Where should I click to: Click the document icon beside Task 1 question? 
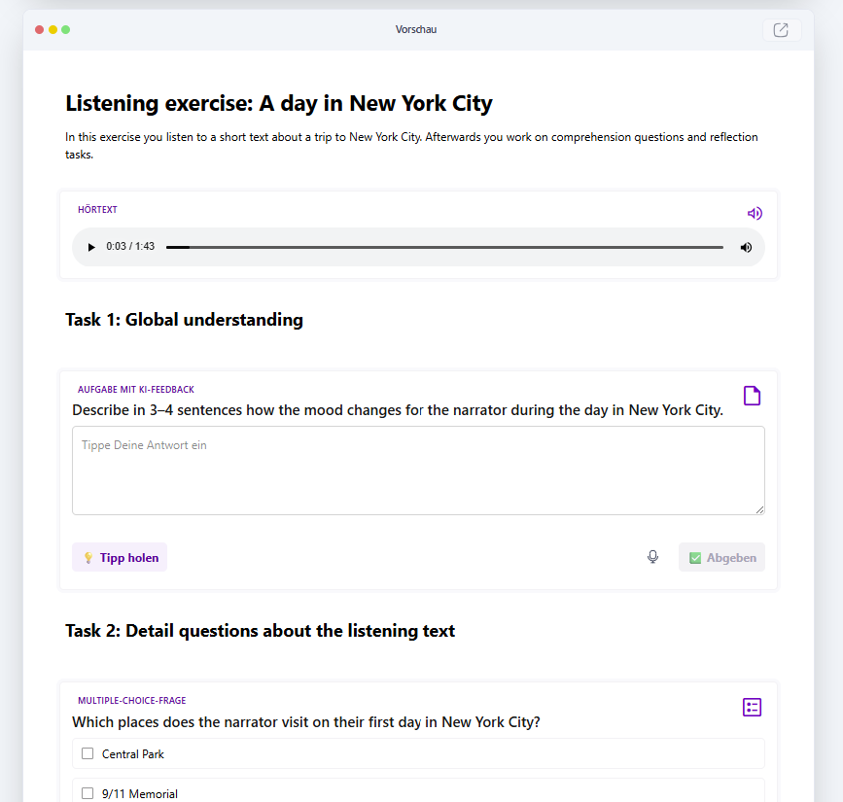752,396
